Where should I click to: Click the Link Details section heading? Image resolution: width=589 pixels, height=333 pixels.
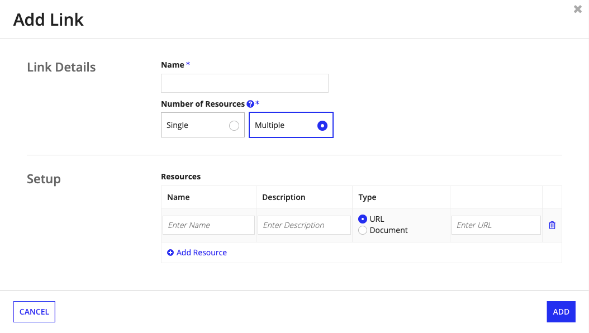coord(61,67)
